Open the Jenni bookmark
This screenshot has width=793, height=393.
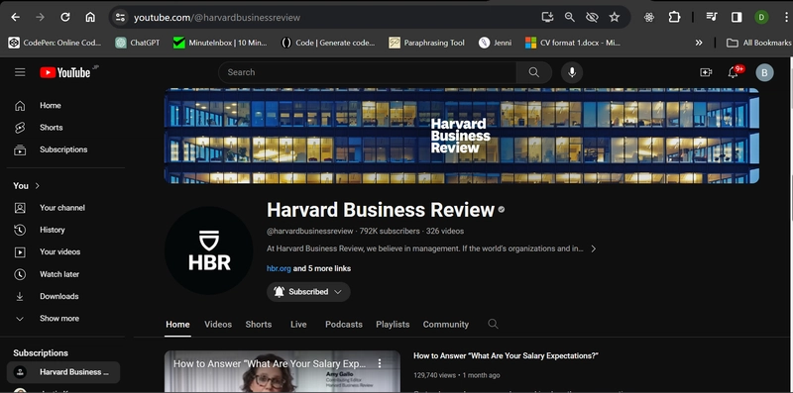click(495, 43)
